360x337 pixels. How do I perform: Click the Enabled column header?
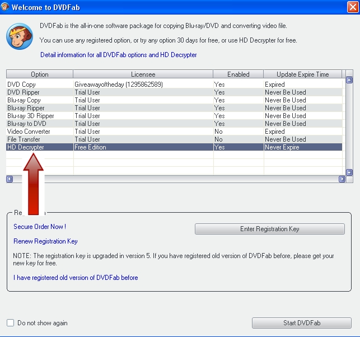tap(239, 74)
